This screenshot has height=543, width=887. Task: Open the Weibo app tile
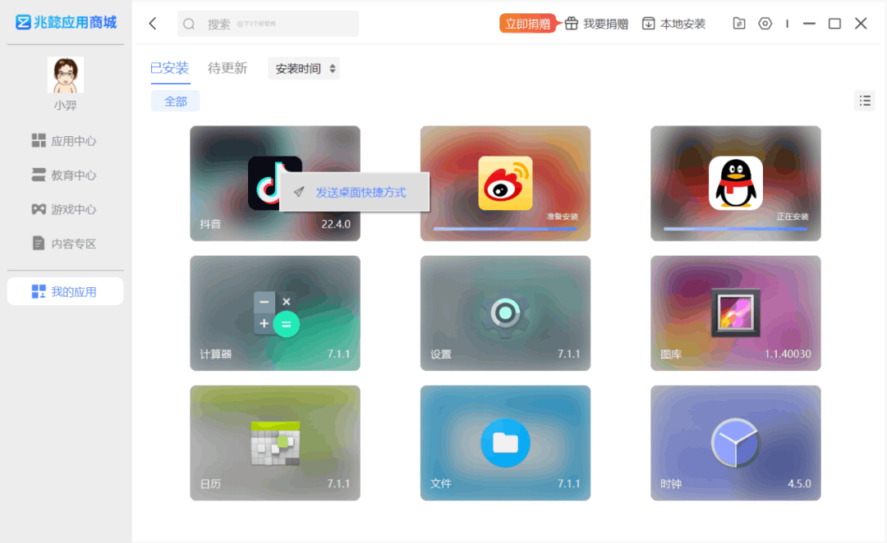click(x=505, y=183)
